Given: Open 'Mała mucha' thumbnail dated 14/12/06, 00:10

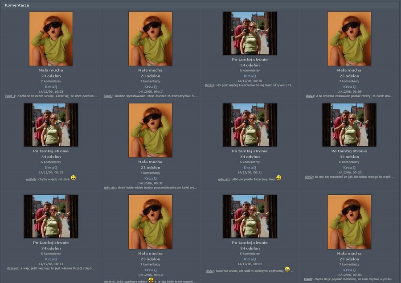Looking at the screenshot, I should tap(150, 221).
